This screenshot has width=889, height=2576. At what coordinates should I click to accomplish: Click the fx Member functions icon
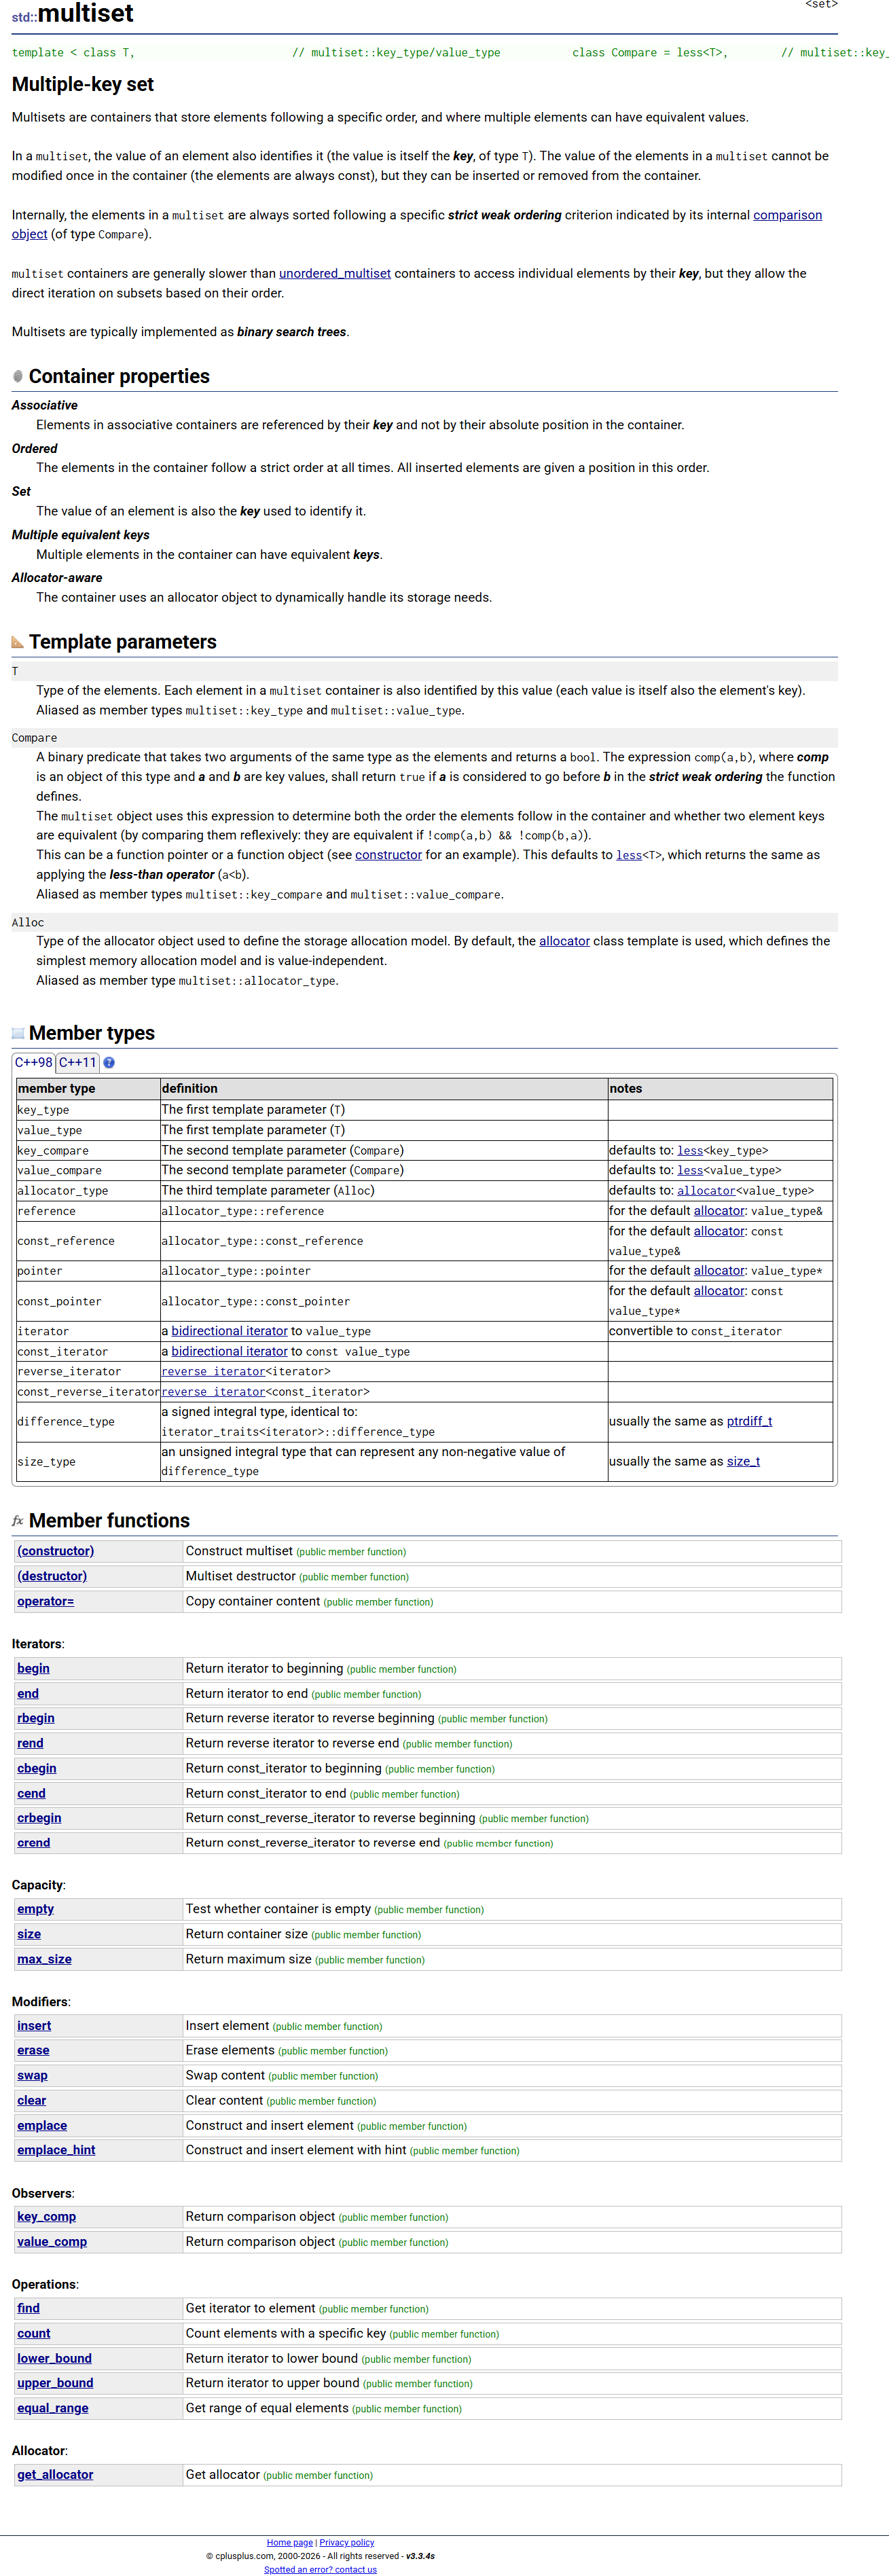pyautogui.click(x=18, y=1521)
